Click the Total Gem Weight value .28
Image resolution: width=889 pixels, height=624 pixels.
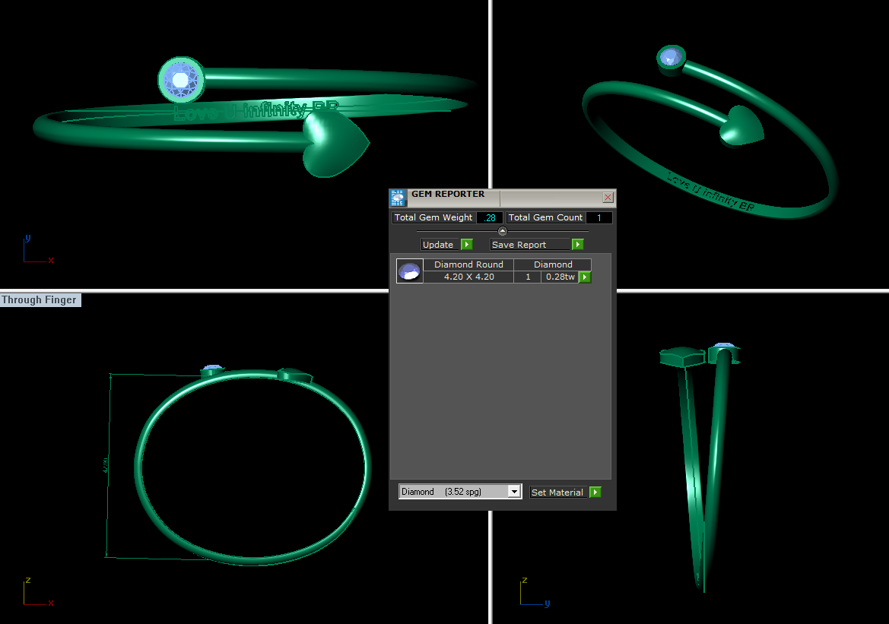(x=490, y=217)
